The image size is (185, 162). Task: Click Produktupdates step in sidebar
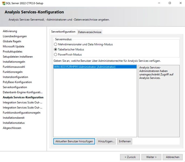13,52
